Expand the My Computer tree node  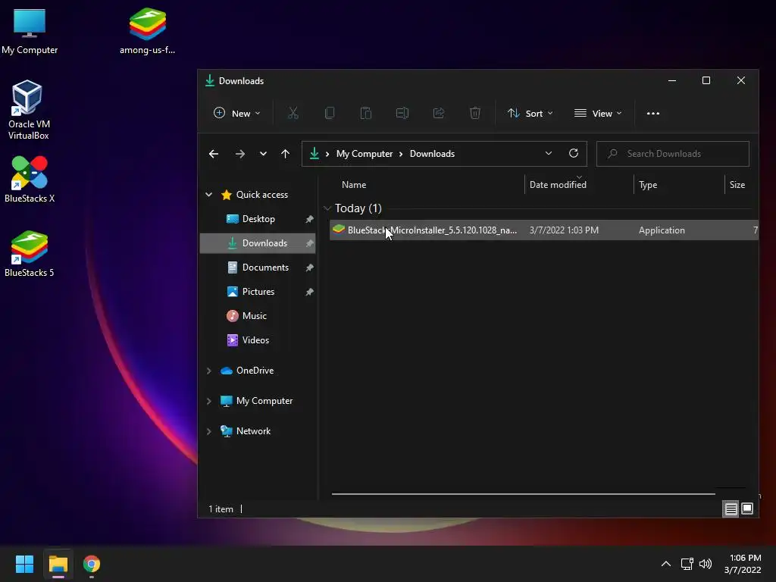pos(209,402)
